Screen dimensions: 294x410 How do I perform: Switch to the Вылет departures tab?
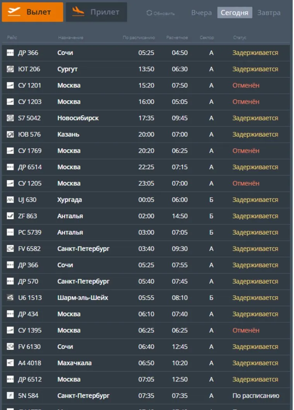tap(32, 12)
